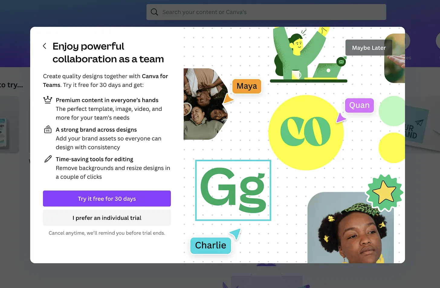The image size is (440, 288).
Task: Click 'Premium content in everyone's hands' text
Action: coord(107,100)
